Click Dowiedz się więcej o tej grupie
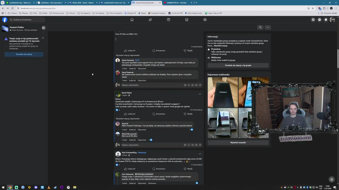 (238, 65)
